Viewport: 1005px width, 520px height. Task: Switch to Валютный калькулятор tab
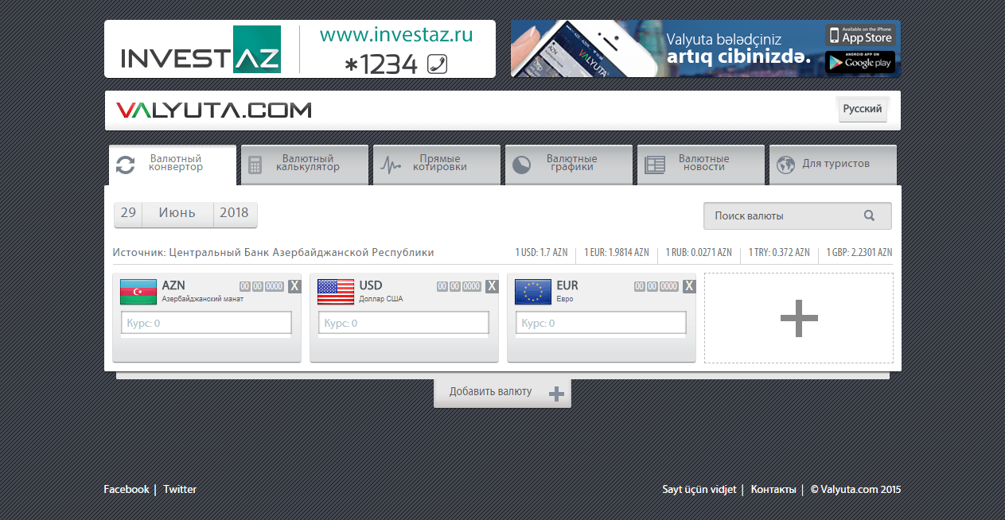pyautogui.click(x=305, y=165)
